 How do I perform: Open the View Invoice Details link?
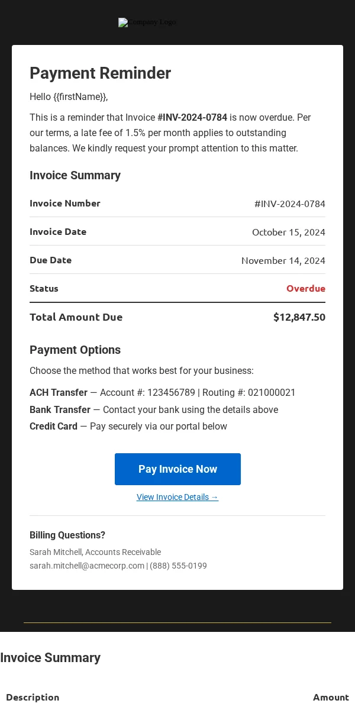[177, 497]
